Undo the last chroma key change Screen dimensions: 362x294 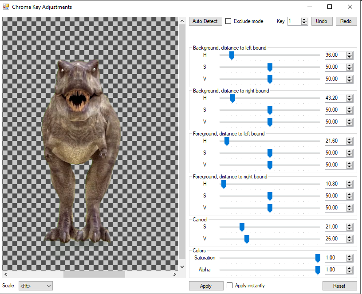(322, 21)
